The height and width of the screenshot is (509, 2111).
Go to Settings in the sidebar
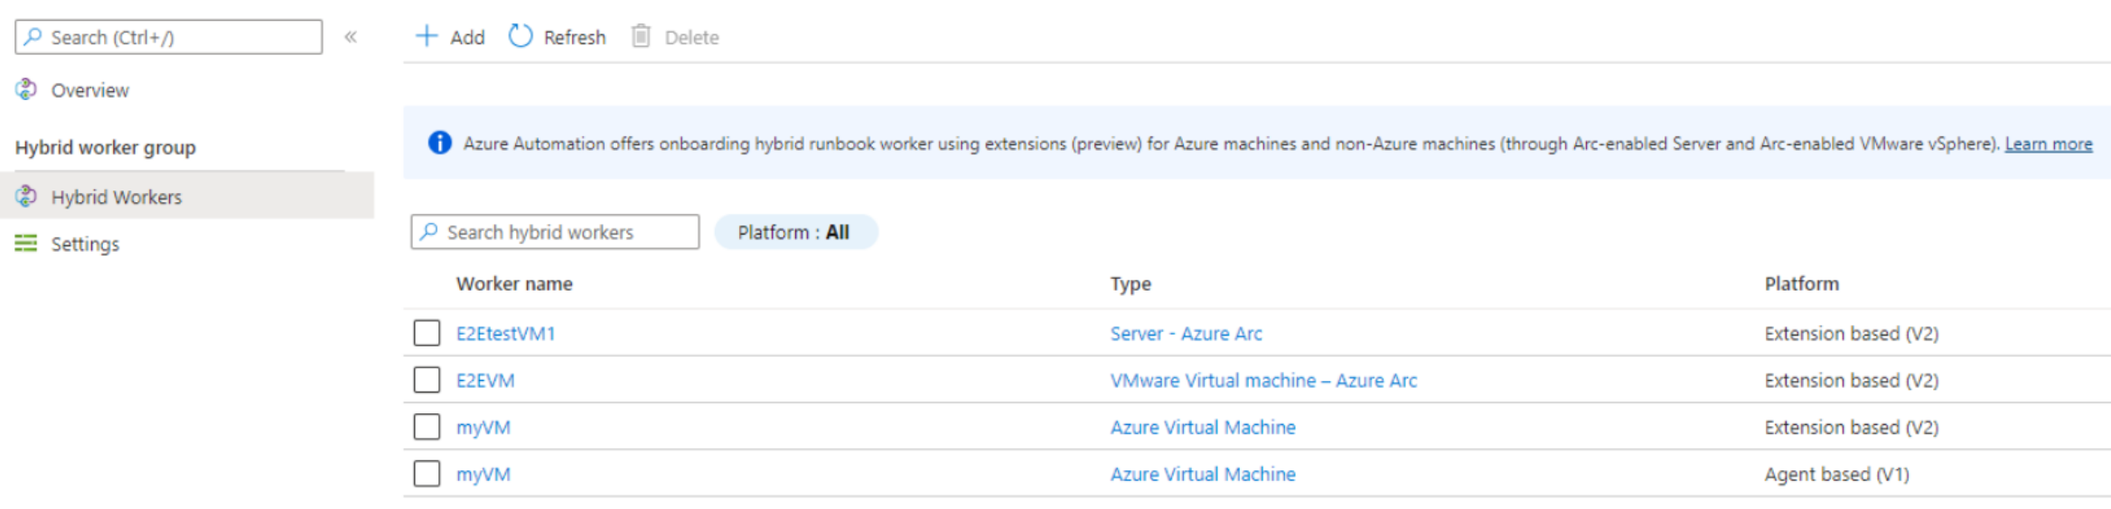tap(85, 244)
